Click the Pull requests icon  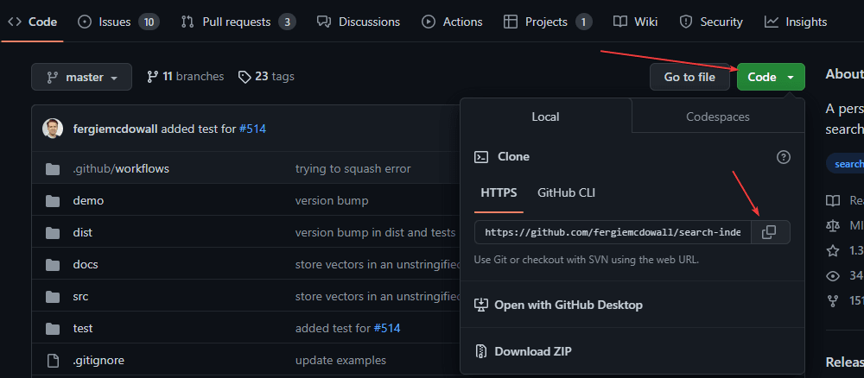(187, 22)
